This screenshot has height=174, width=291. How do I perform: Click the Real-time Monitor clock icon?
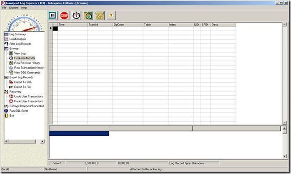pos(11,58)
